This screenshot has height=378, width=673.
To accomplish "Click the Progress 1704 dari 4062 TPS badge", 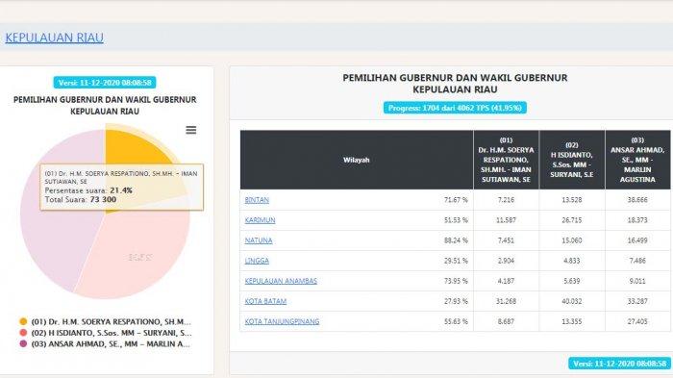I will pos(455,108).
